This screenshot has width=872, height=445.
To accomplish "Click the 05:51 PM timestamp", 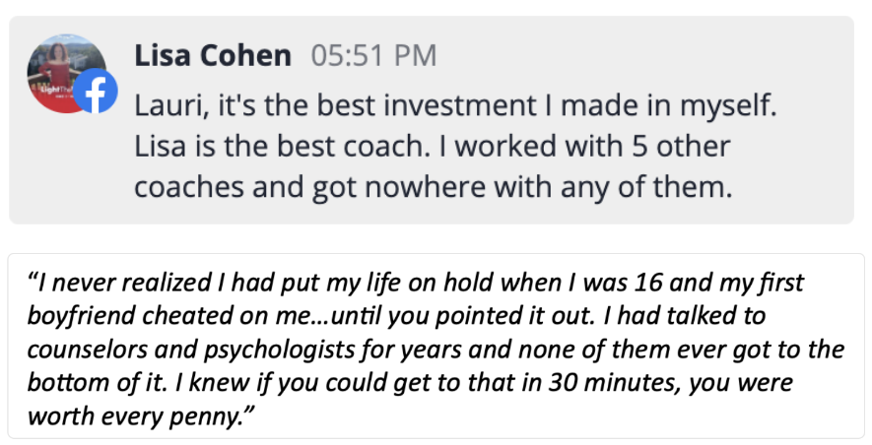I will (x=373, y=55).
